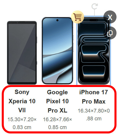
Task: Click the Sony Xperia 10 VII name label
Action: coord(22,101)
